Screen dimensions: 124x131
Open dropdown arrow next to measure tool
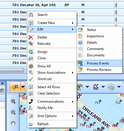103,87
